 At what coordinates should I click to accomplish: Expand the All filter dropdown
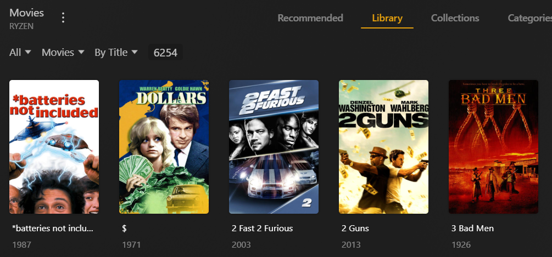pos(20,52)
